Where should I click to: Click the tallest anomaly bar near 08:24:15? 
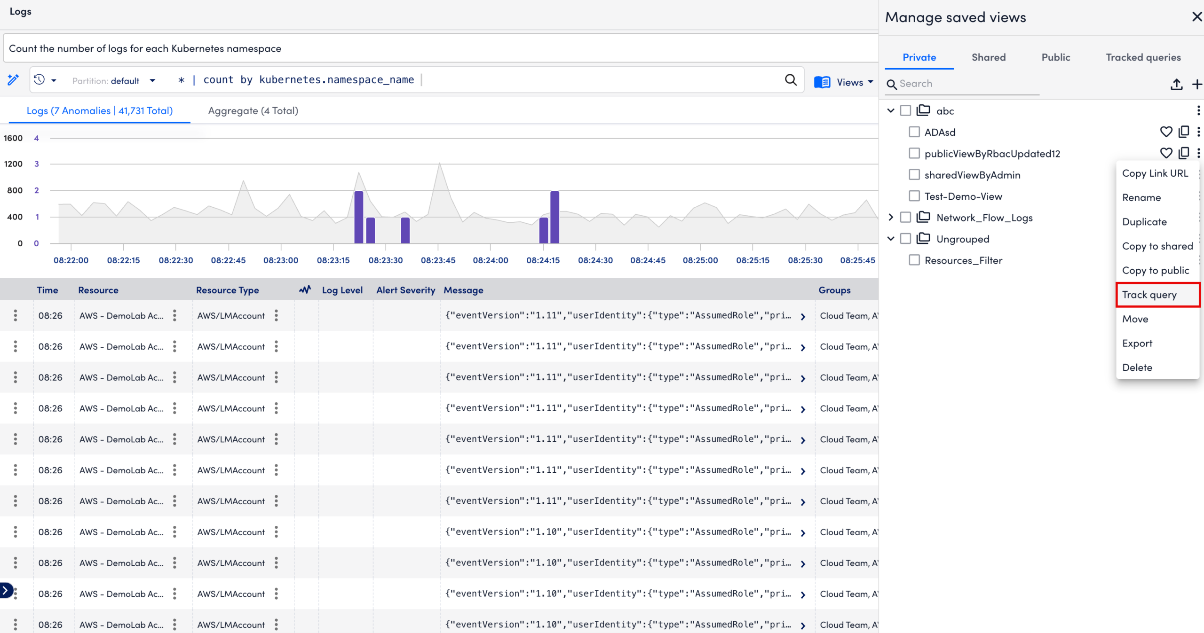coord(554,217)
